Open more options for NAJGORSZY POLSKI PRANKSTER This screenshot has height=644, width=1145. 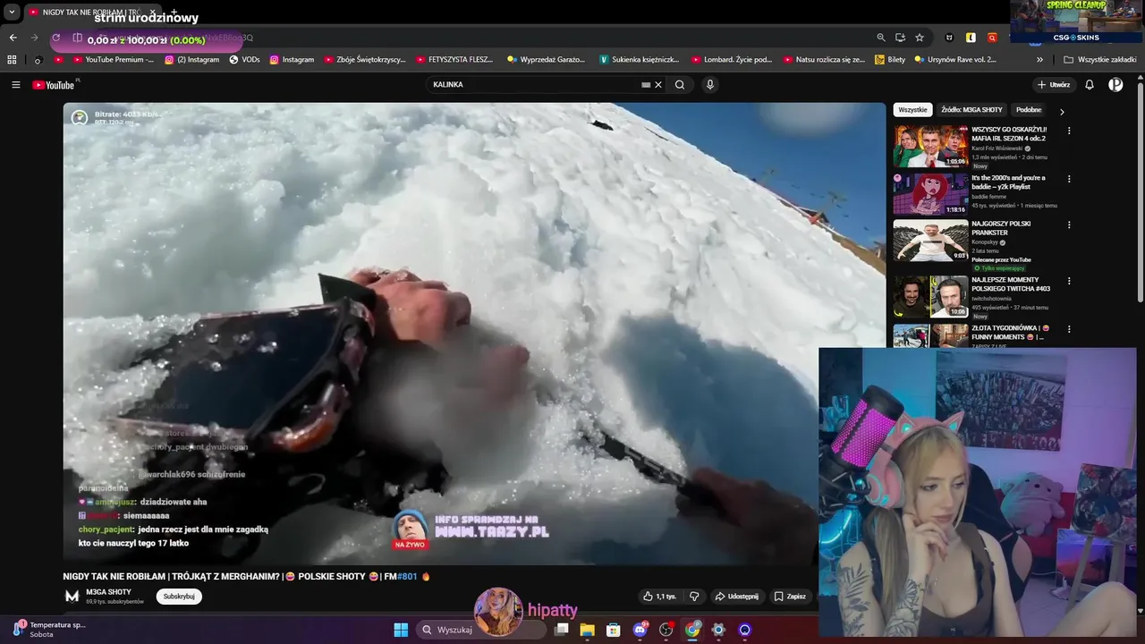coord(1069,225)
